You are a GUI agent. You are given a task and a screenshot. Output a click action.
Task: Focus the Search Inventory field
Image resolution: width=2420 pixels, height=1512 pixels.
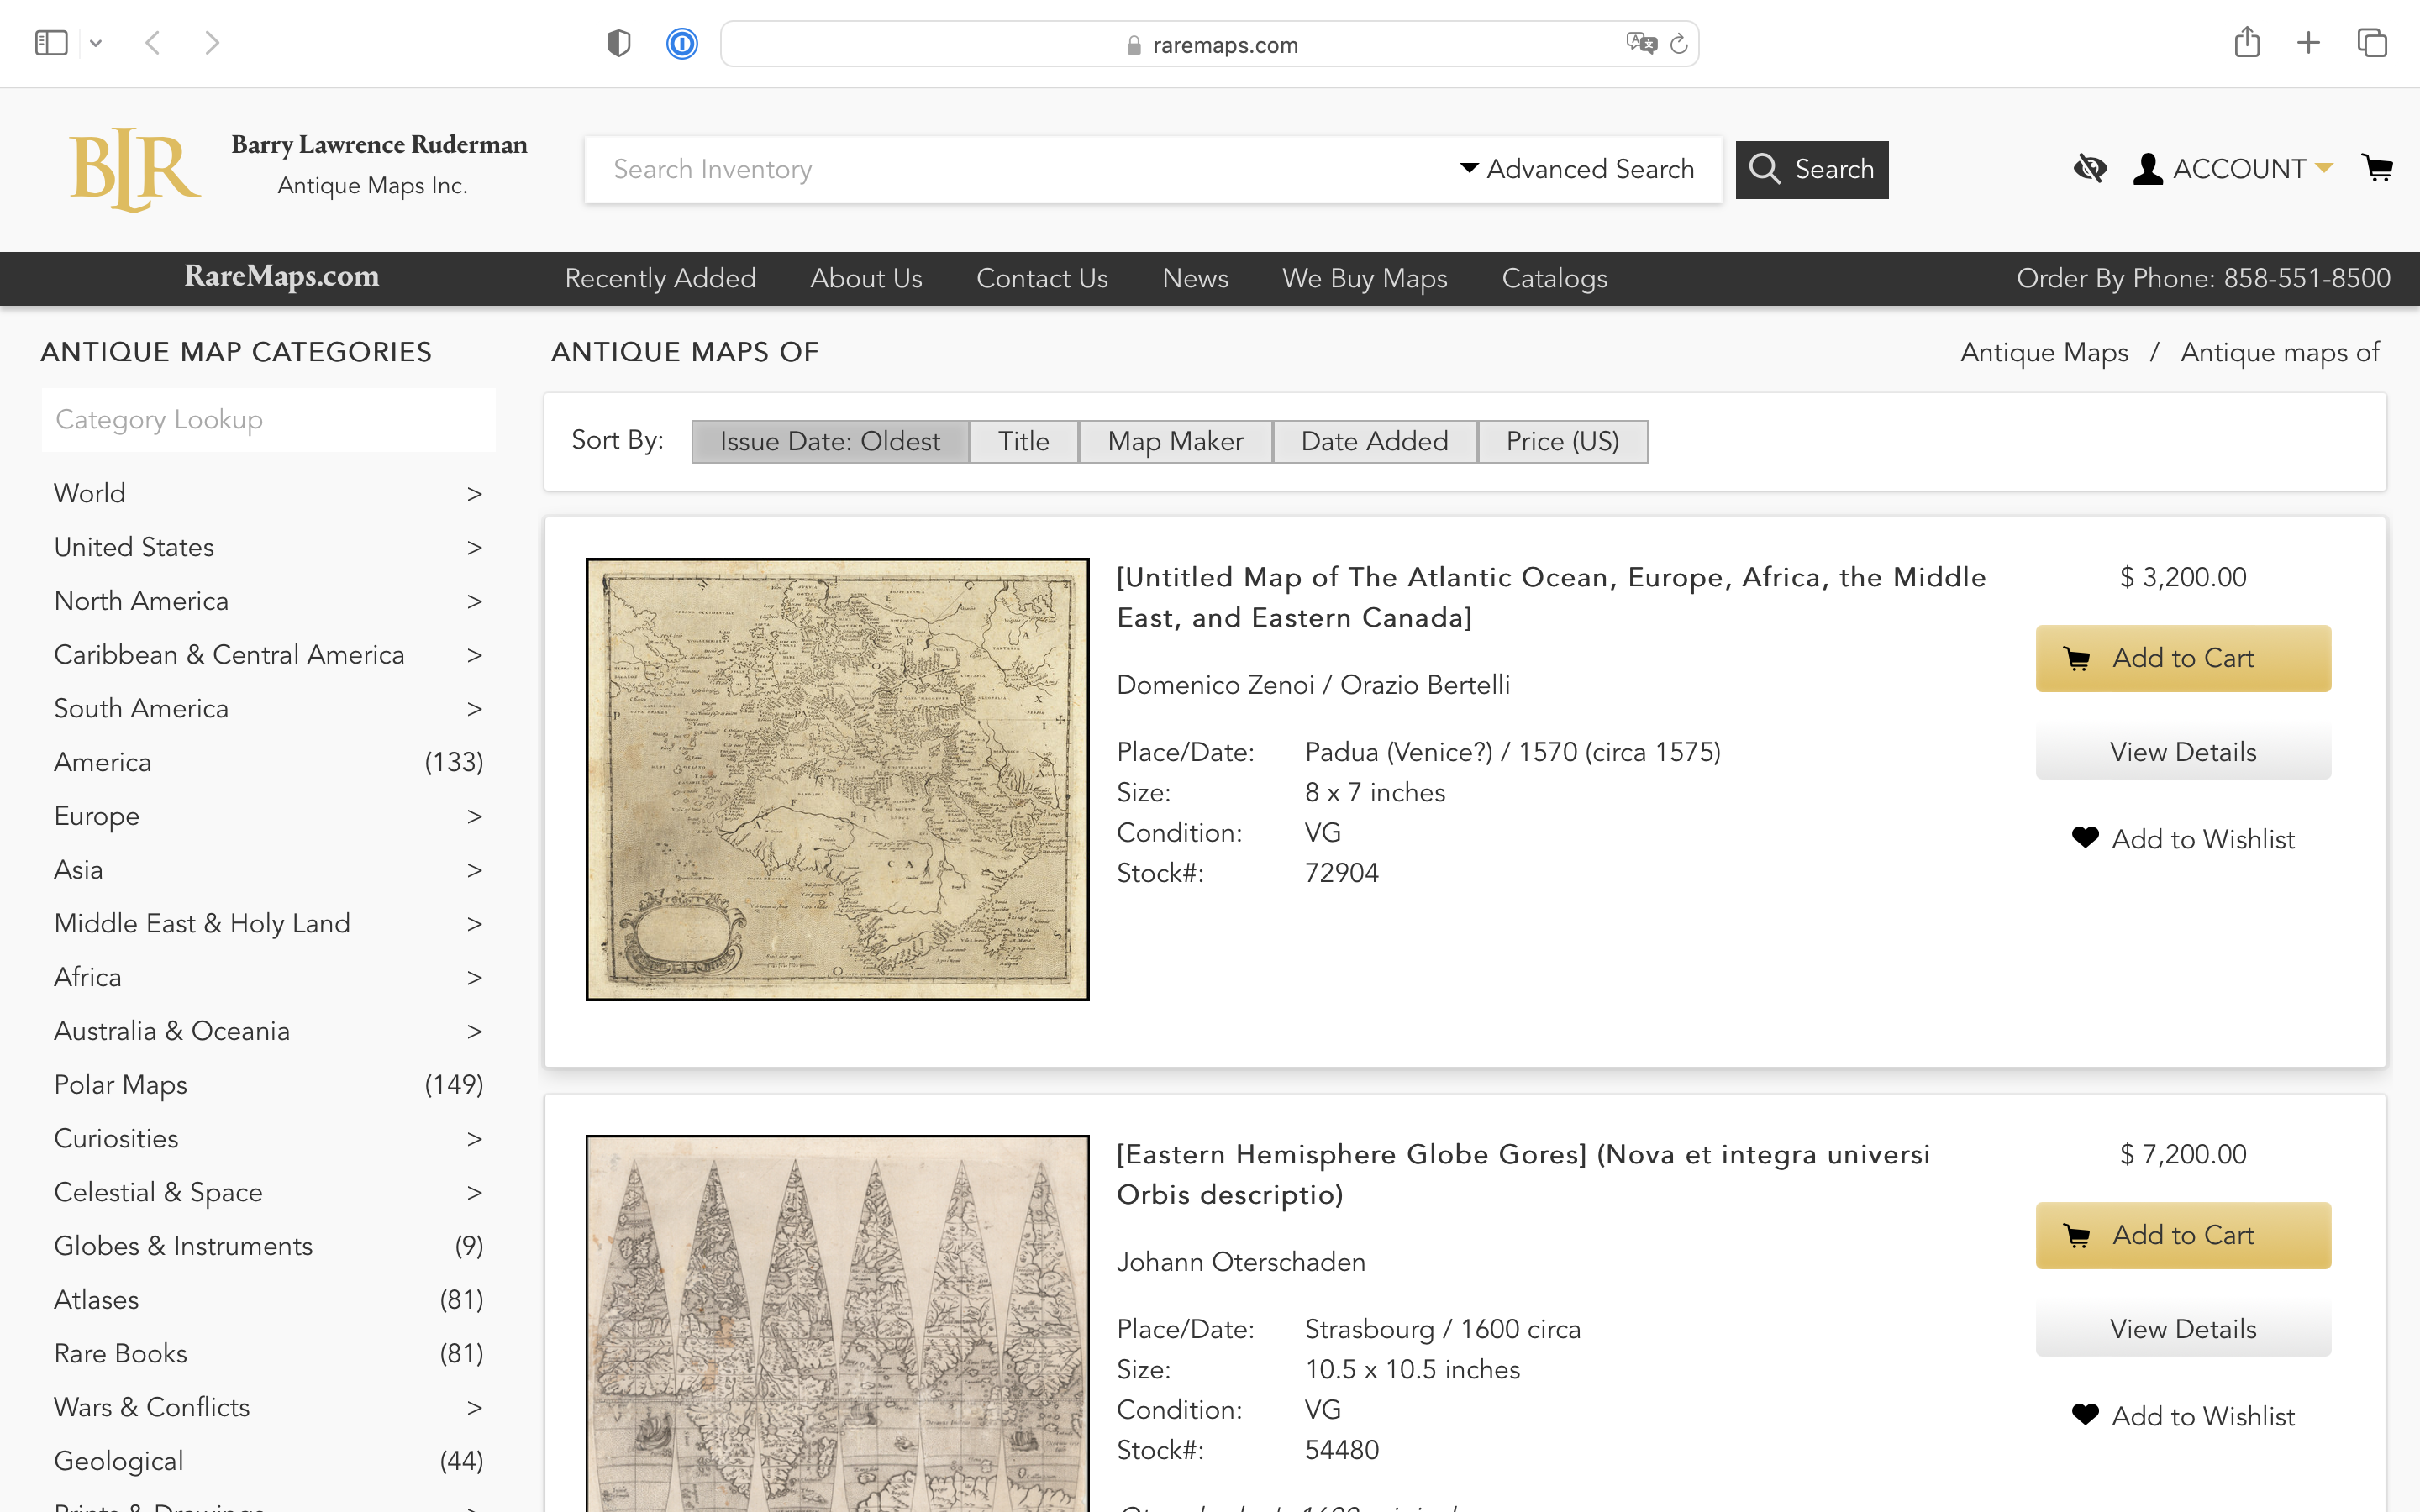tap(1020, 169)
